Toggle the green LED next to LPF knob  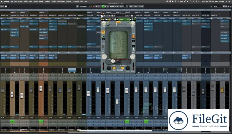coord(129,22)
